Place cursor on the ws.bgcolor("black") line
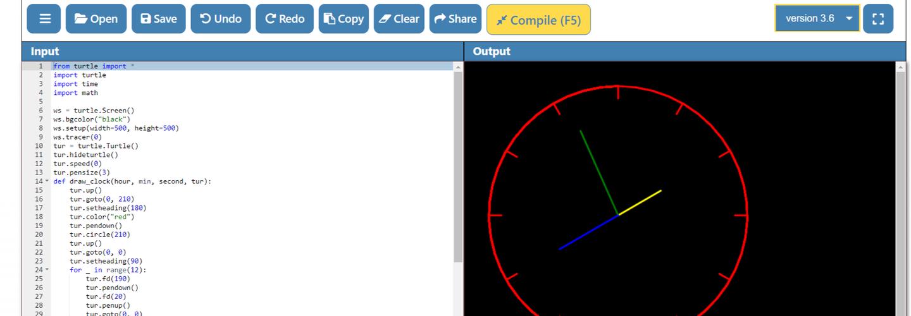The image size is (911, 316). pos(92,119)
